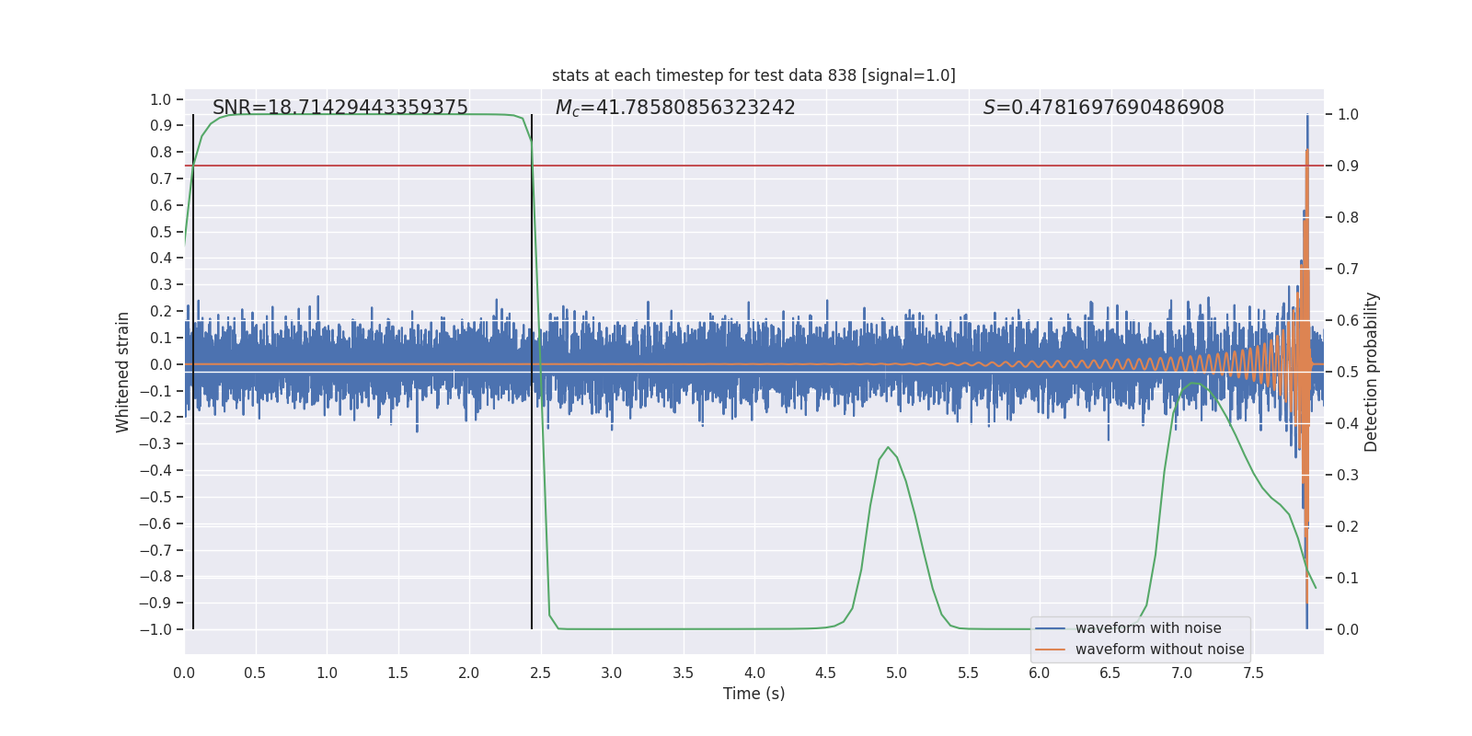Select the 4.0 tick on the Time axis
Image resolution: width=1472 pixels, height=736 pixels.
[x=754, y=673]
